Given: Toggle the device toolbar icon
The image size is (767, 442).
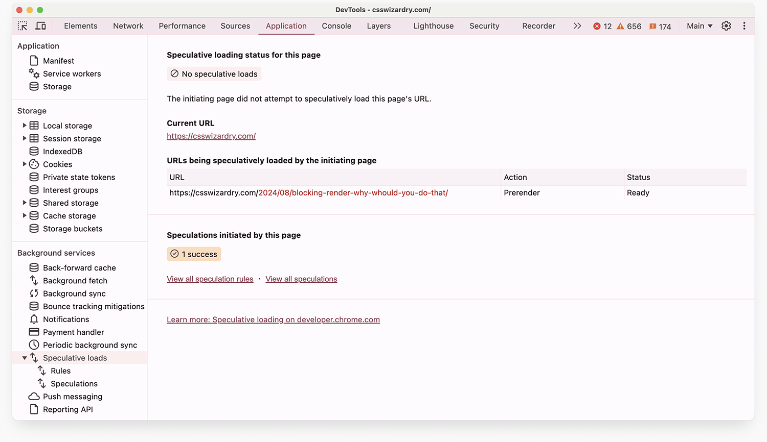Looking at the screenshot, I should [x=41, y=26].
